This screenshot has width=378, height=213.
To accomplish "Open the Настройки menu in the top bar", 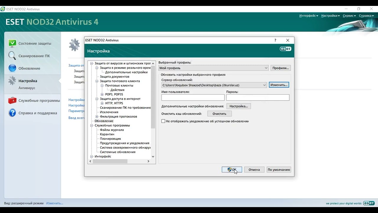I will click(330, 16).
